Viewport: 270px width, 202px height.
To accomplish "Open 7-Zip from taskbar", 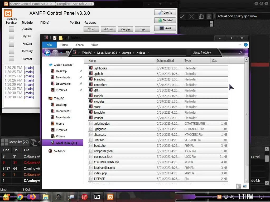I will [97, 197].
